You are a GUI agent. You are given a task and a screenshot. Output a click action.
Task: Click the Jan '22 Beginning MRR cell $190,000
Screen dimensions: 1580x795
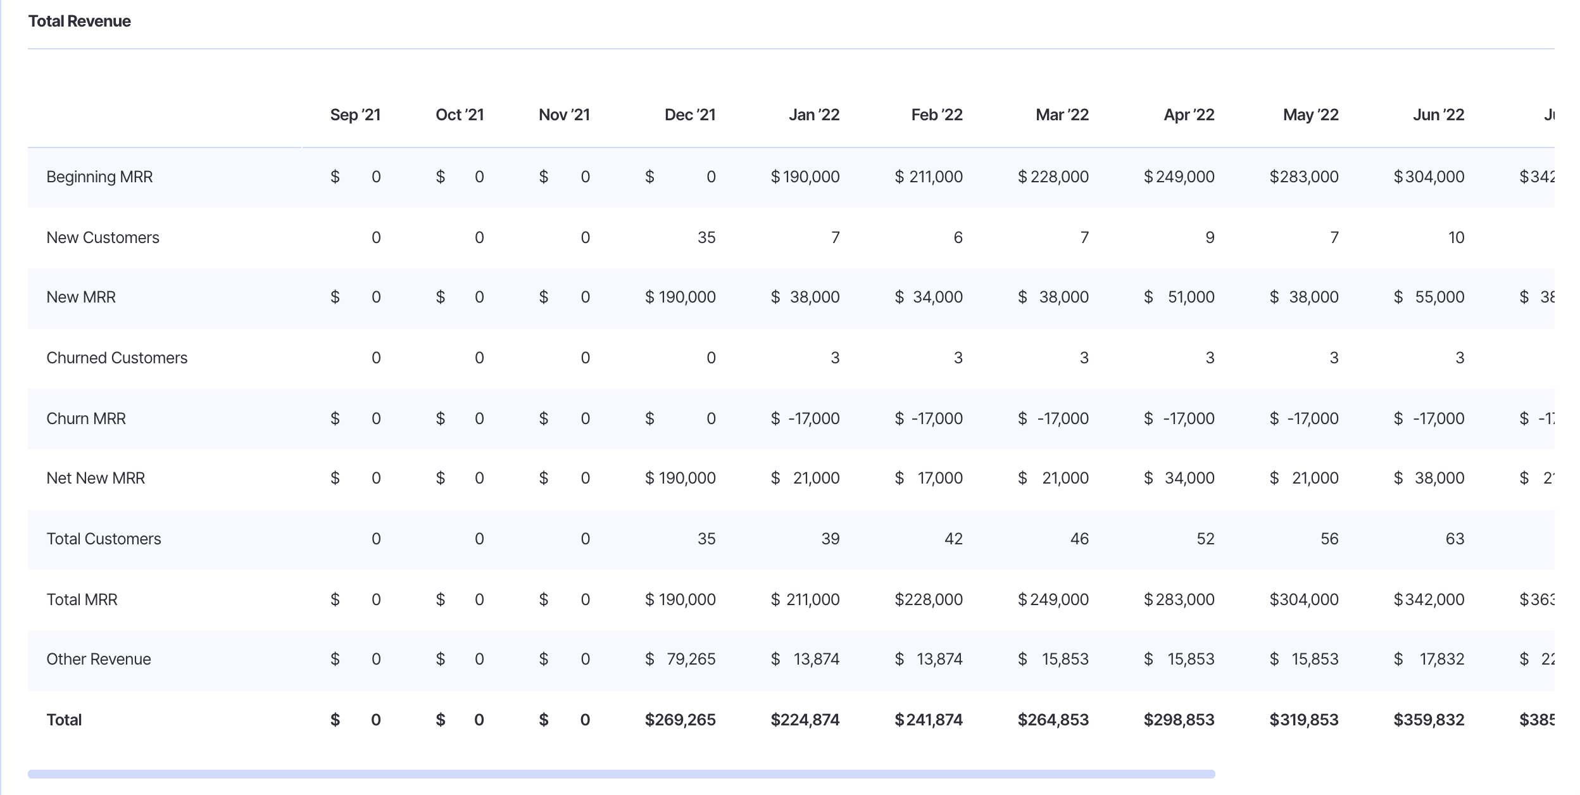coord(805,177)
